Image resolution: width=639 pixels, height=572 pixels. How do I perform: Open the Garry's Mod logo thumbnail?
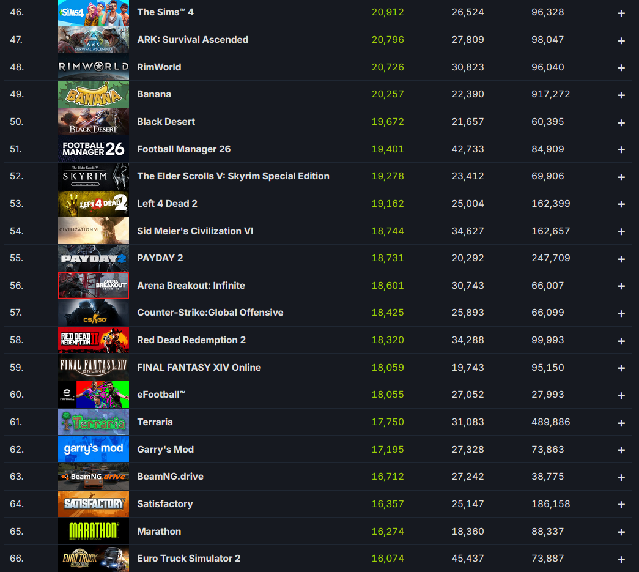point(94,449)
